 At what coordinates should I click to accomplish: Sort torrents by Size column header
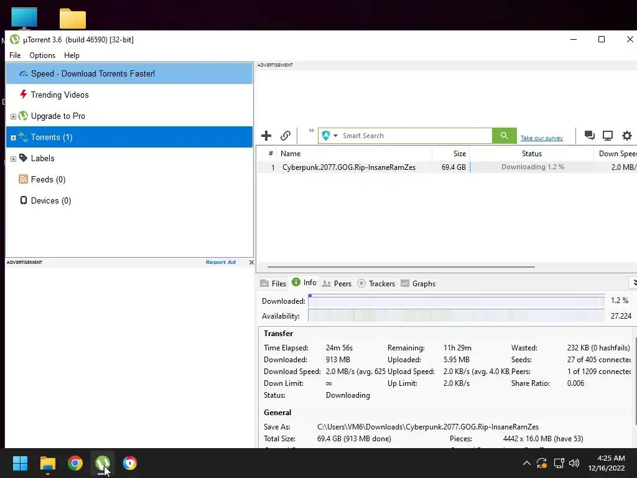click(450, 154)
